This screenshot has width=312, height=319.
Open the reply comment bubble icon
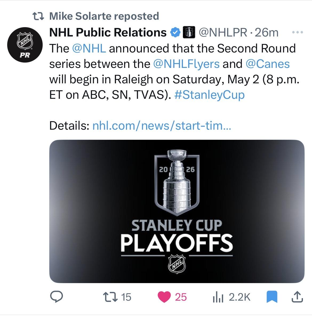[57, 297]
